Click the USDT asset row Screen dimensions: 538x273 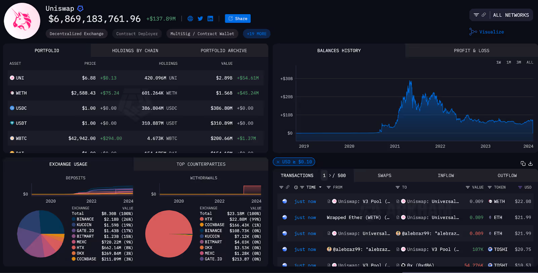pyautogui.click(x=136, y=123)
